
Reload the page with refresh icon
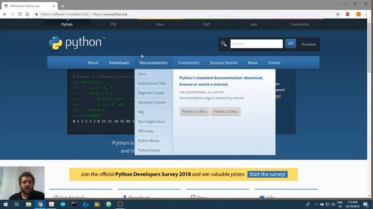20,14
